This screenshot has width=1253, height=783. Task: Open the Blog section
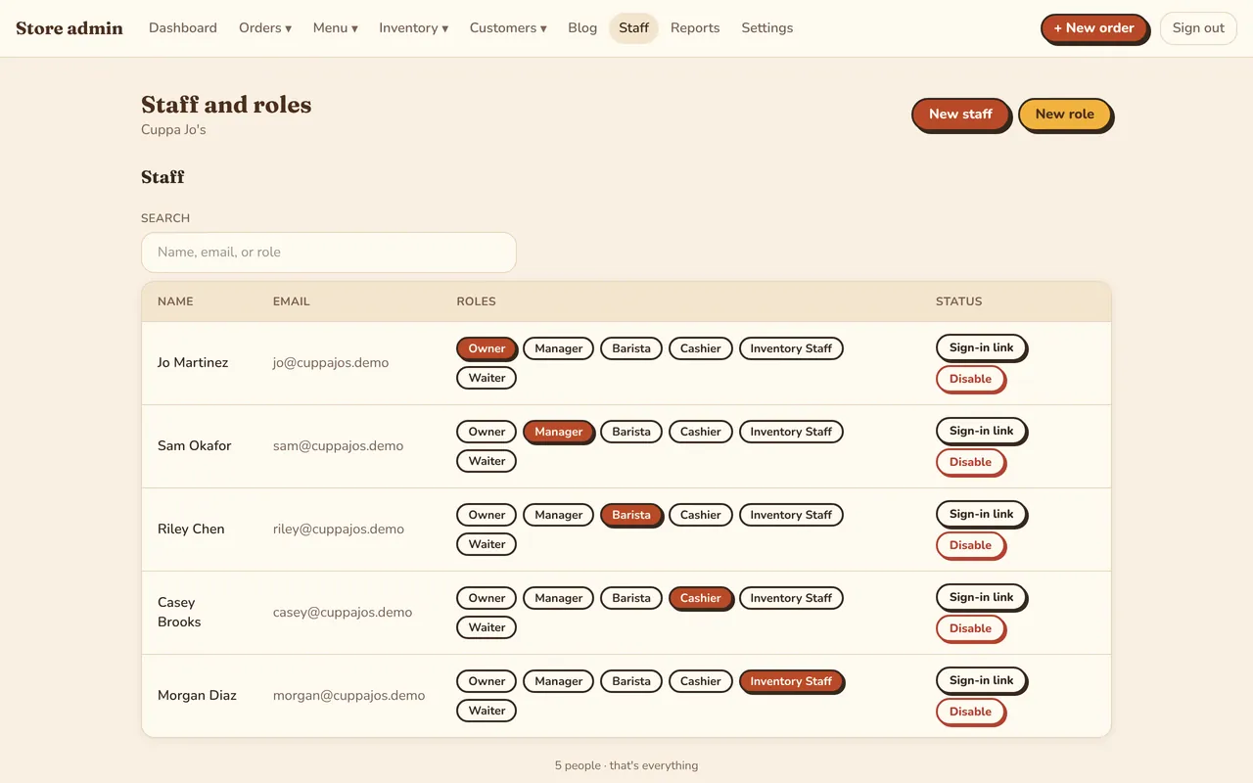coord(582,28)
